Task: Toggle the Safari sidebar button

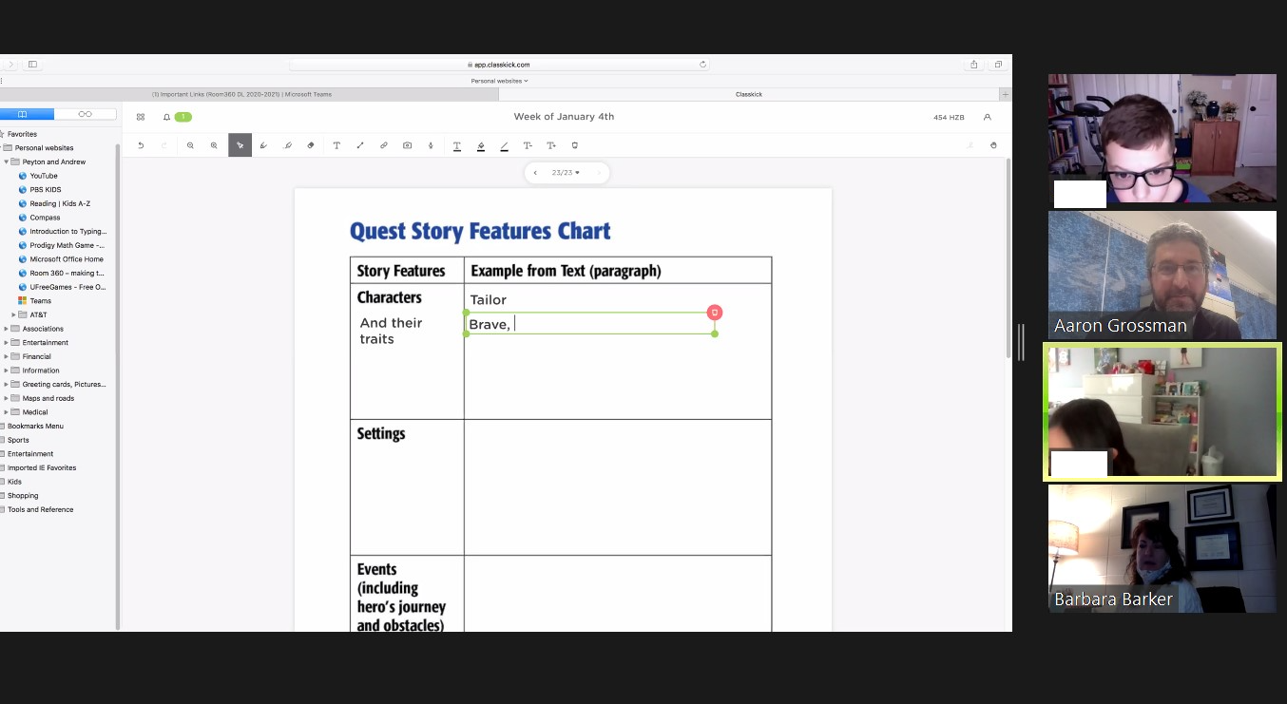Action: point(32,65)
